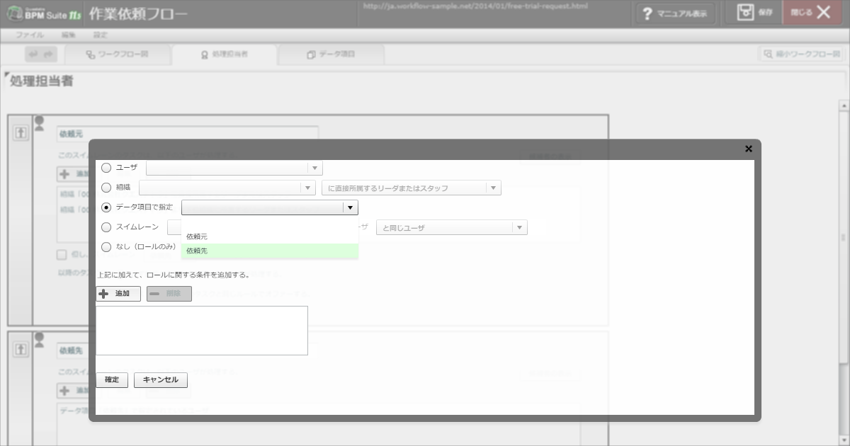The image size is (850, 446).
Task: Open the マニュアル表示 help button
Action: tap(675, 13)
